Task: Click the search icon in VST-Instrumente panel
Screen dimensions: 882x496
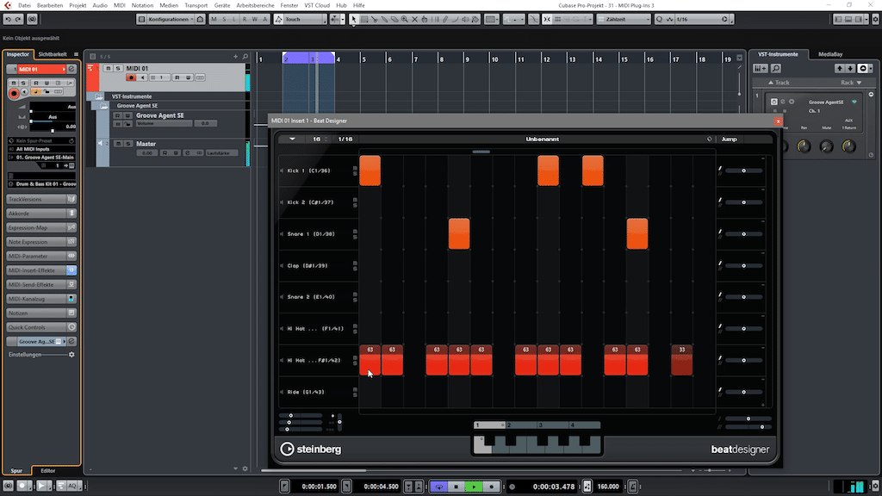Action: pyautogui.click(x=776, y=69)
